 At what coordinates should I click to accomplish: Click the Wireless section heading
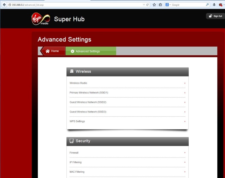[83, 71]
